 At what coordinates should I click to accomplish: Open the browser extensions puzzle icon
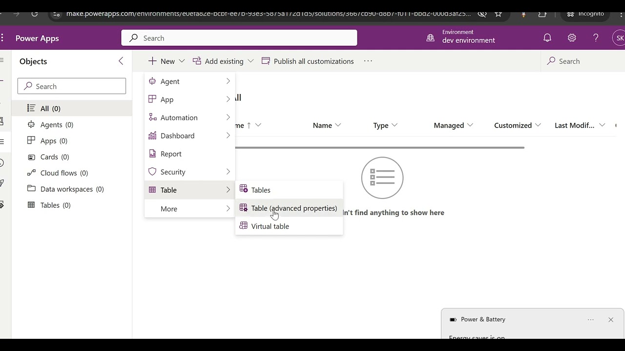[542, 14]
